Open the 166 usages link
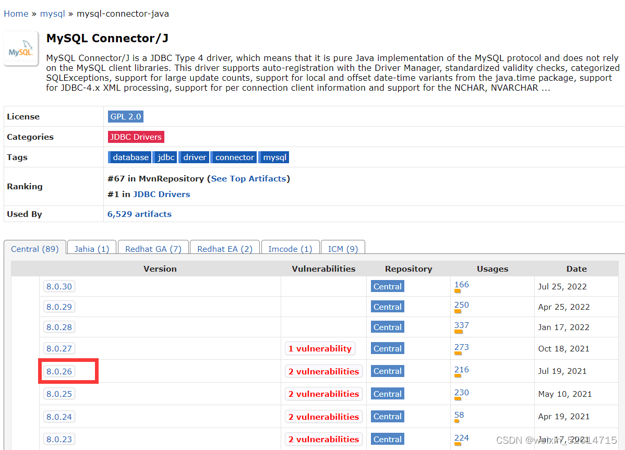Viewport: 625px width, 450px height. click(x=462, y=284)
